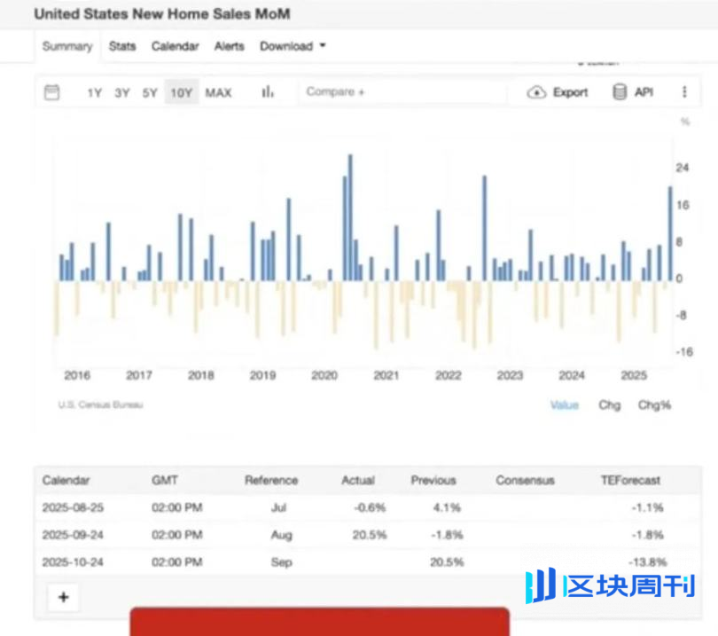
Task: Show Chg% view under the chart
Action: (654, 404)
